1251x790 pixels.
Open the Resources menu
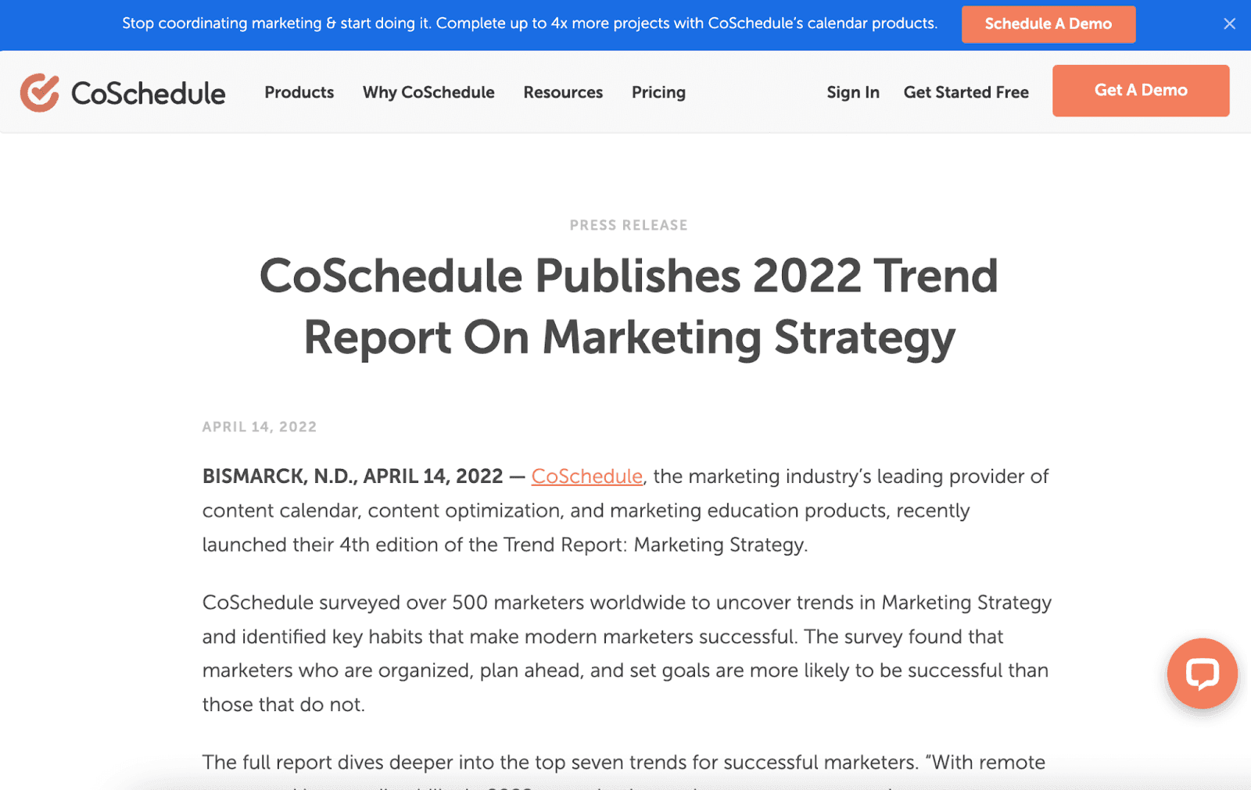563,92
